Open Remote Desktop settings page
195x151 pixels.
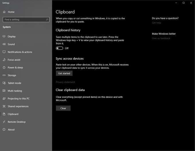[17, 122]
